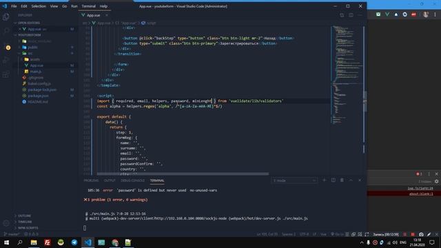Click the code minimap preview

[347, 74]
